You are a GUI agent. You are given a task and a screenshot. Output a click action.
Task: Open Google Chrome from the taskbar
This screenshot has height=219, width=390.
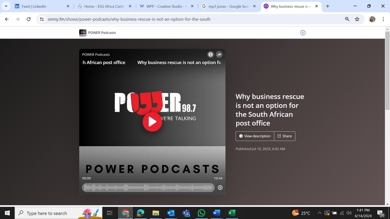pyautogui.click(x=126, y=213)
